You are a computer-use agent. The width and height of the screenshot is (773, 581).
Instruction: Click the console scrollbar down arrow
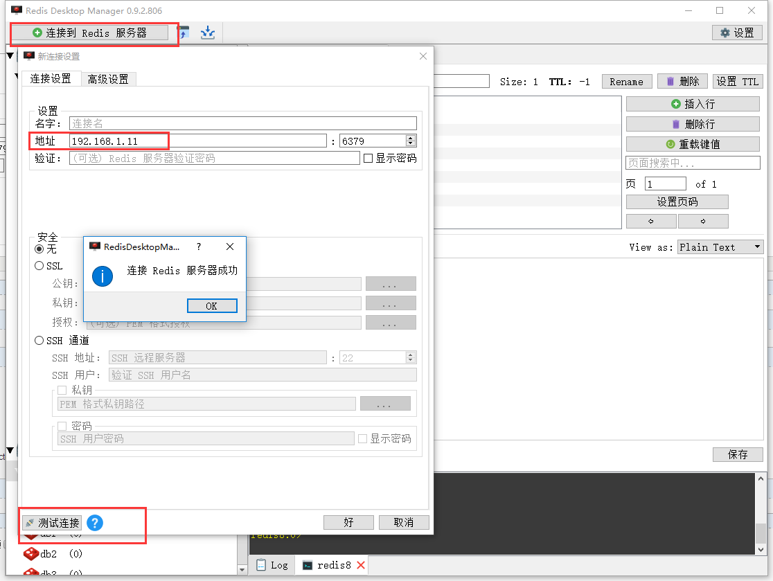coord(761,549)
